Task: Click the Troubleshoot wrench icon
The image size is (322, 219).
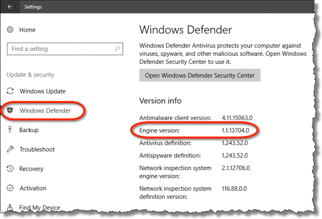Action: 10,149
